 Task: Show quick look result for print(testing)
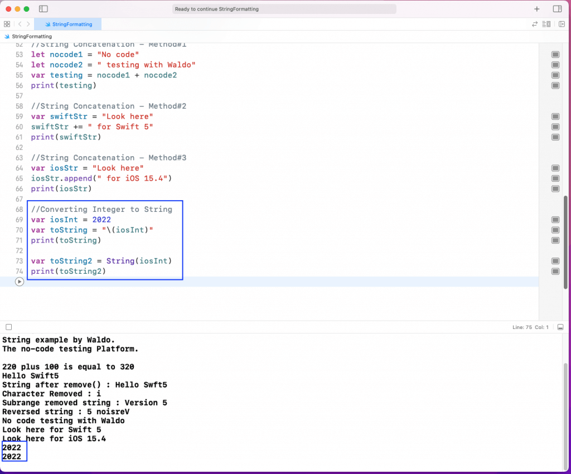tap(555, 85)
